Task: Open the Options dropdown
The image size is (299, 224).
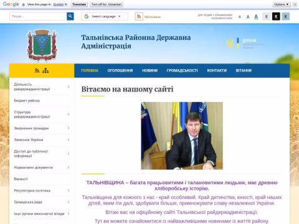Action: [282, 4]
